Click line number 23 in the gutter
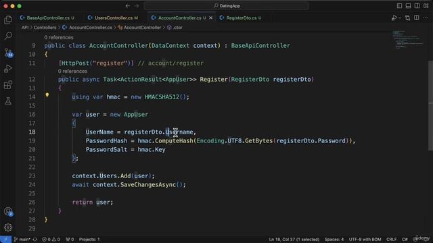Screen dimensions: 433x243 tap(32, 175)
